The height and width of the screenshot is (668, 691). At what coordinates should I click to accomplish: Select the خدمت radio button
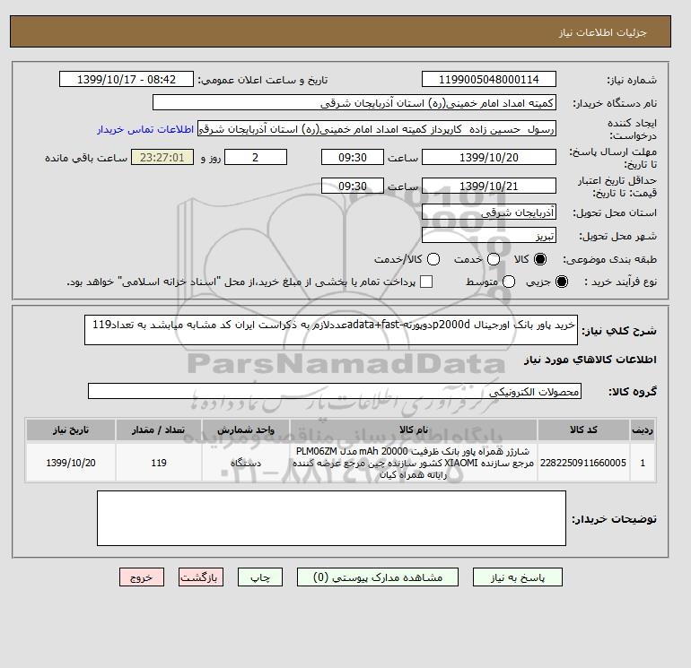click(494, 259)
